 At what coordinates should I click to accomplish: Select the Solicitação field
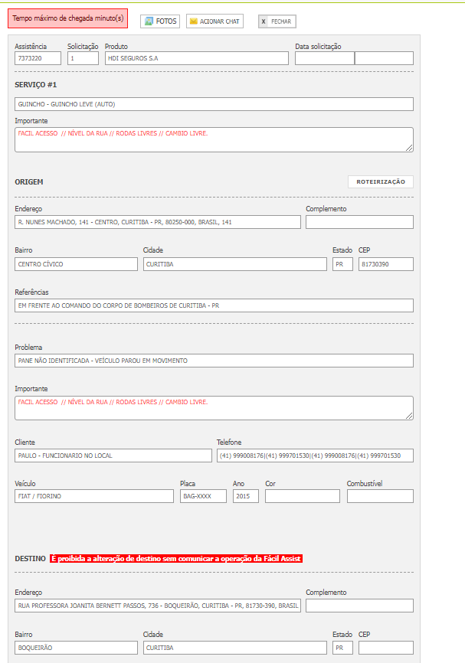[x=83, y=58]
